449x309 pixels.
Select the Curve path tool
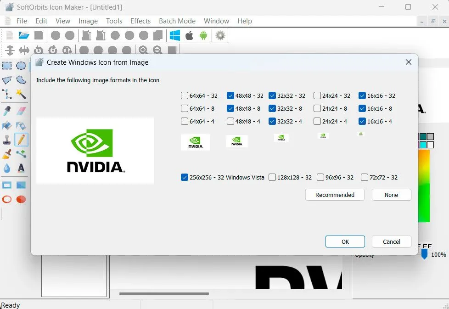pos(7,94)
